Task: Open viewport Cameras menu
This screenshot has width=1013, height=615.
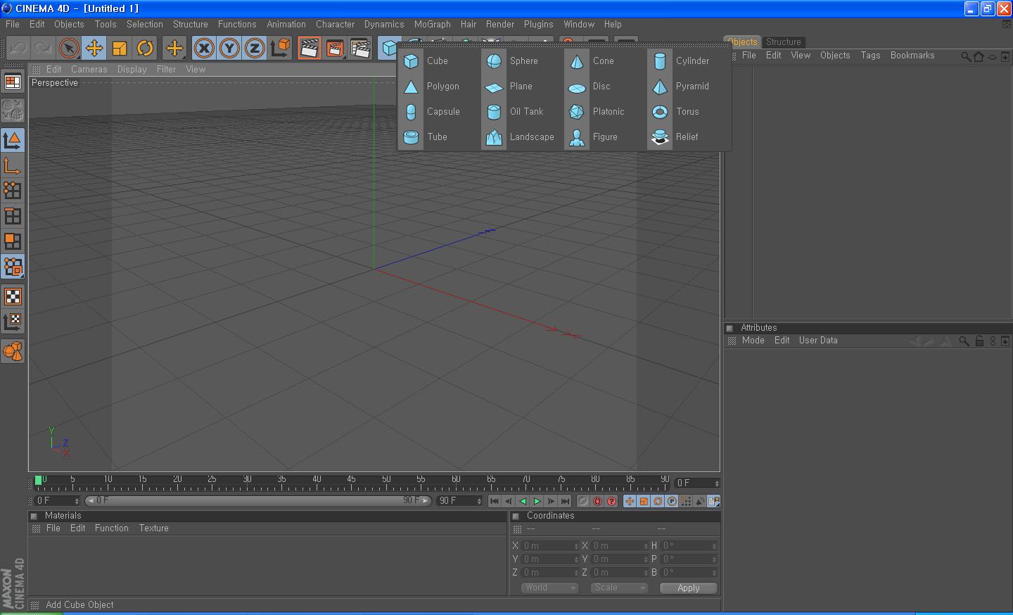Action: coord(89,69)
